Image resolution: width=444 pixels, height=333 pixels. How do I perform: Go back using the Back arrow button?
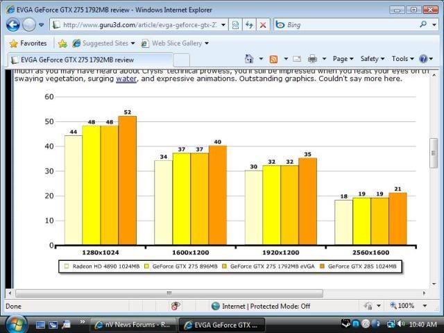12,25
